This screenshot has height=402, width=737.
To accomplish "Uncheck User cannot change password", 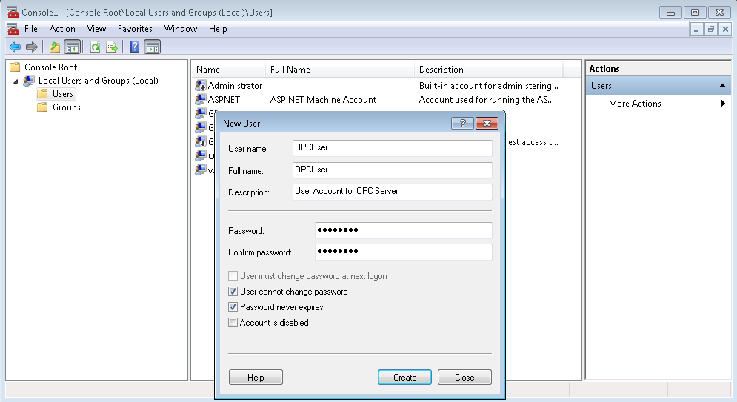I will point(233,292).
